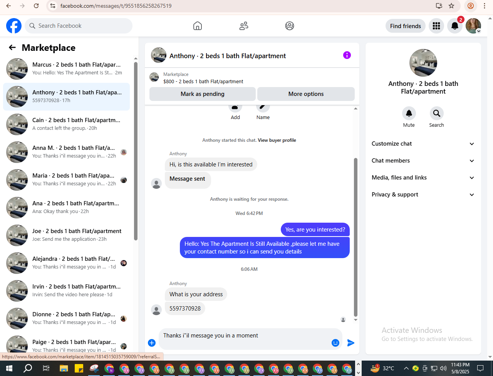Click the More options button
This screenshot has height=376, width=493.
tap(306, 94)
